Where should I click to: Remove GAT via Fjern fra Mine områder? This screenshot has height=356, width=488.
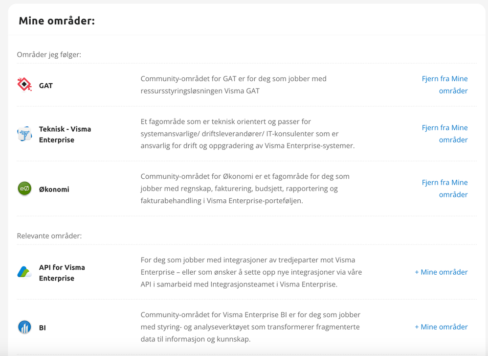(445, 85)
